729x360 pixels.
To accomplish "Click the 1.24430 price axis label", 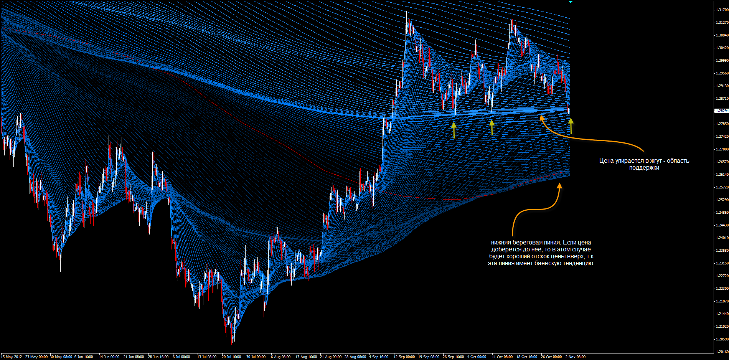I will (722, 225).
